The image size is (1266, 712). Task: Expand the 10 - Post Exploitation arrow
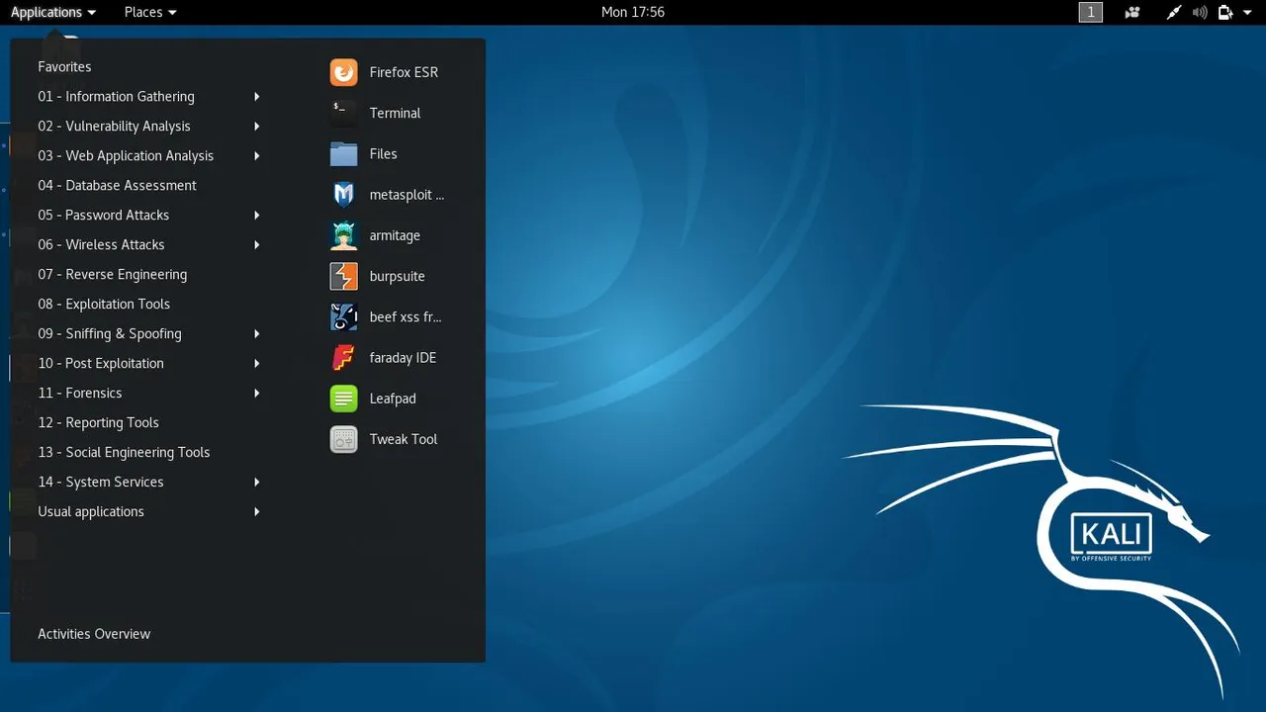coord(256,363)
